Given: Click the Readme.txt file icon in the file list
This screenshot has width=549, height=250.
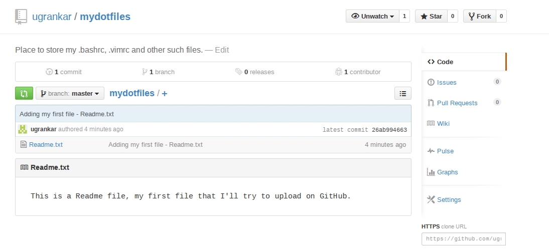Looking at the screenshot, I should [x=23, y=145].
